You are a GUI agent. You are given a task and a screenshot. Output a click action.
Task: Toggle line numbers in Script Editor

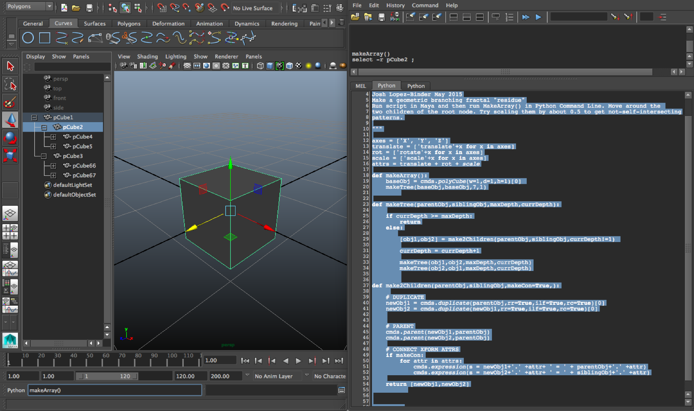(x=509, y=17)
